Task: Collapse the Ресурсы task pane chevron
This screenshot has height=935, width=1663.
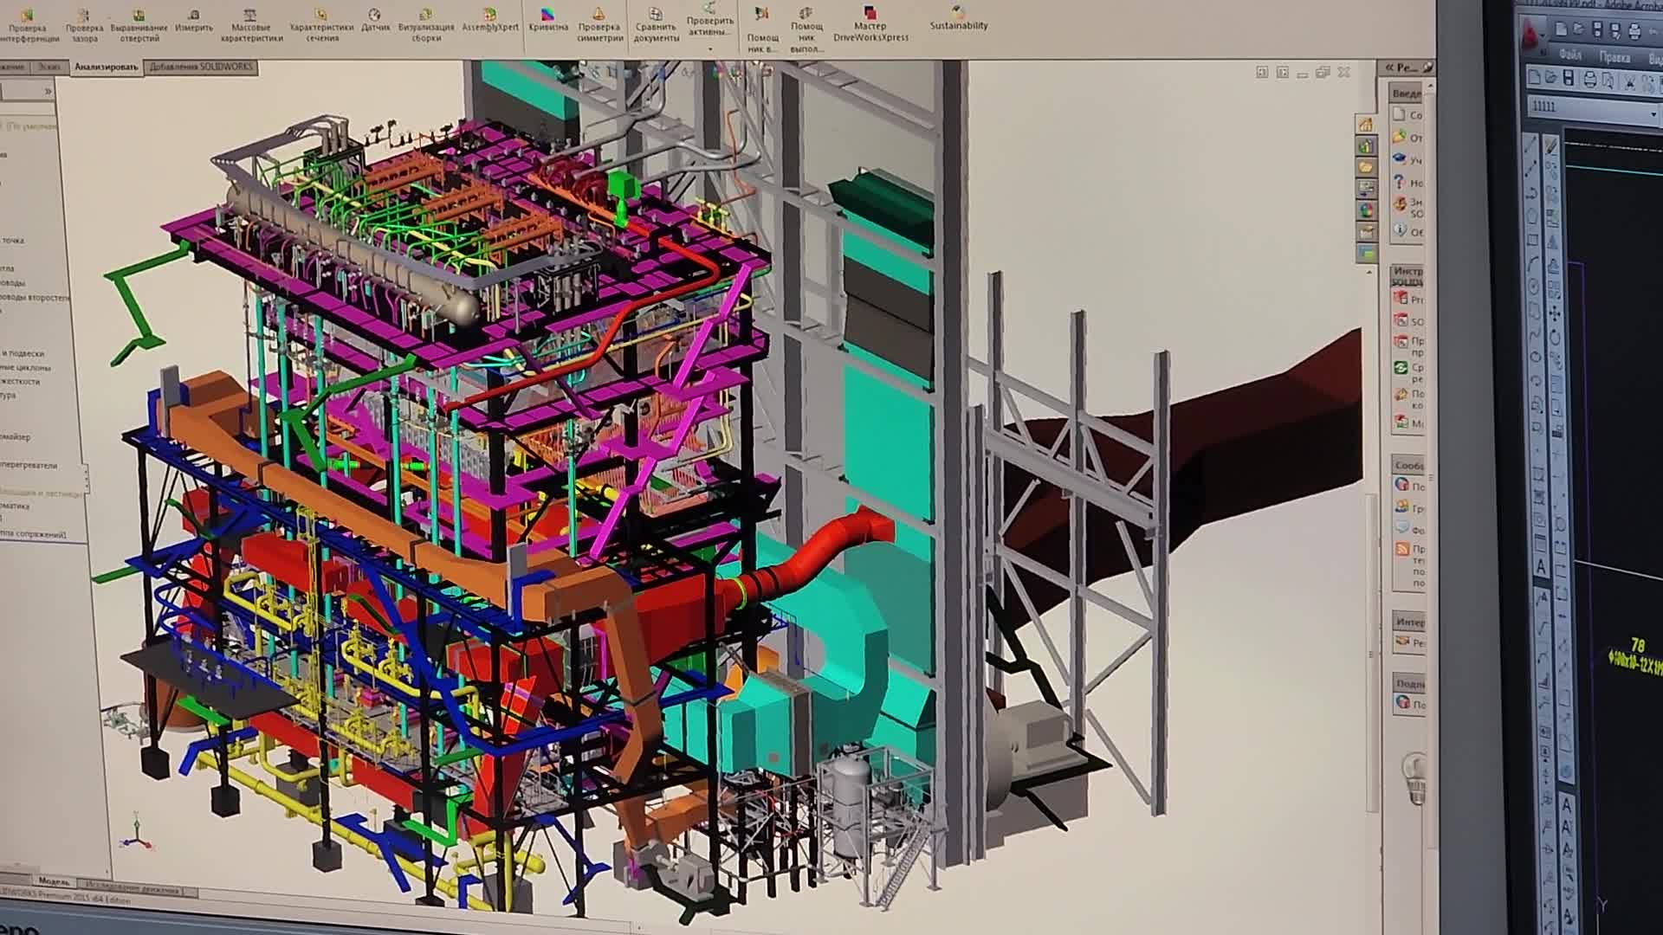Action: click(x=1389, y=67)
